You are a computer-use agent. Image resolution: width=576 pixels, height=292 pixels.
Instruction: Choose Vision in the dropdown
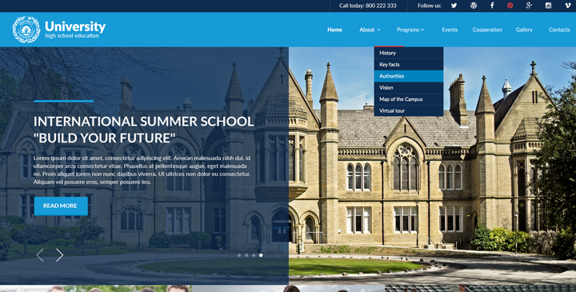coord(409,87)
